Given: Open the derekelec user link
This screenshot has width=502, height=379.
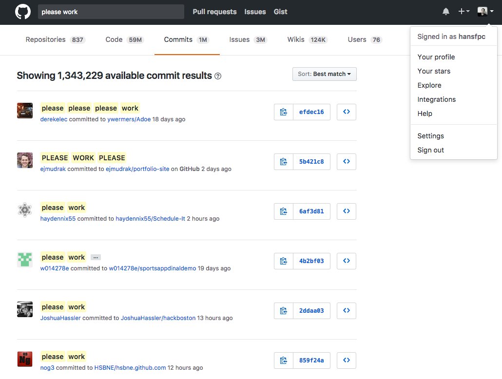Looking at the screenshot, I should [54, 119].
